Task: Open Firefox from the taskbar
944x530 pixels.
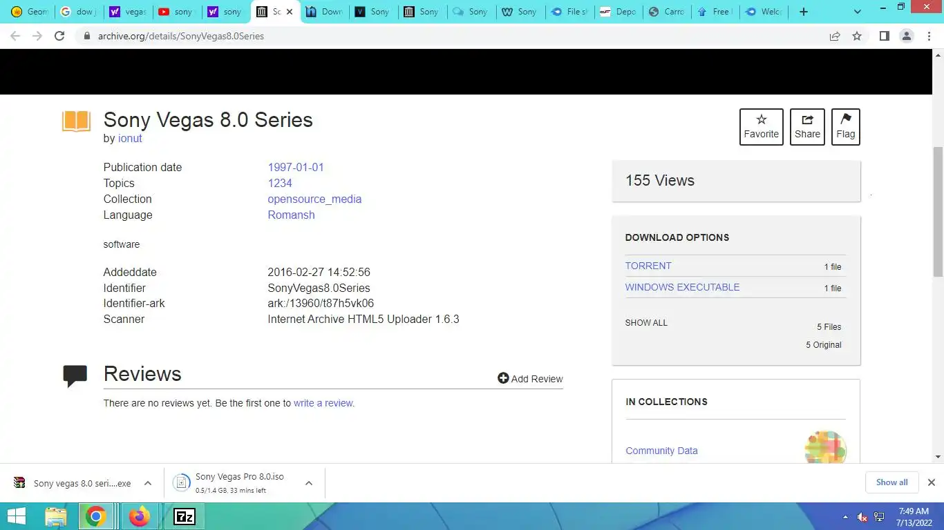Action: [140, 516]
